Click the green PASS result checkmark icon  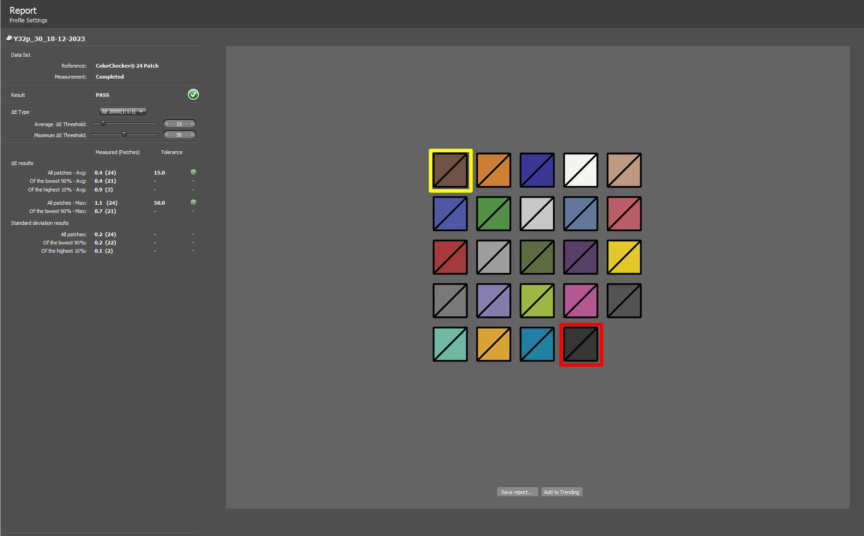[x=193, y=95]
